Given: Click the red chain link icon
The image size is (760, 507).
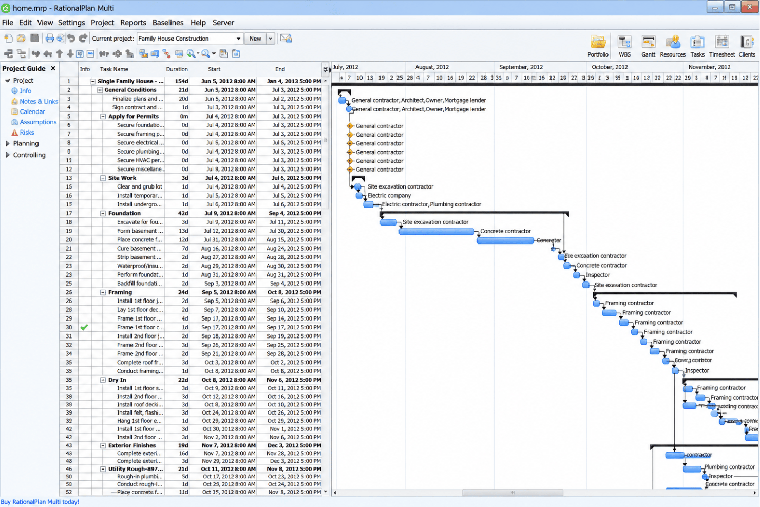Looking at the screenshot, I should point(167,54).
